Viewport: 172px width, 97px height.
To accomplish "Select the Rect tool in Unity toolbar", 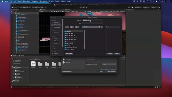I will 24,8.
